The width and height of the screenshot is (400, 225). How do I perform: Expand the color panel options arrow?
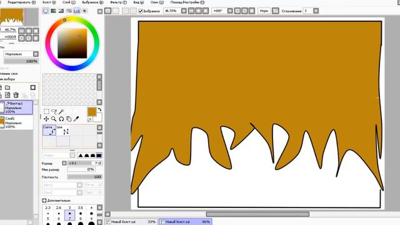100,11
